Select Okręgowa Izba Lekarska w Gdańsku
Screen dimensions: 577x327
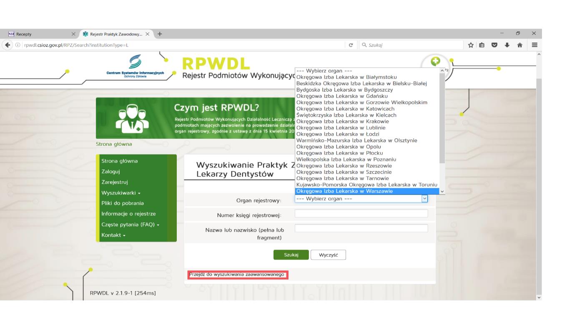(x=367, y=96)
